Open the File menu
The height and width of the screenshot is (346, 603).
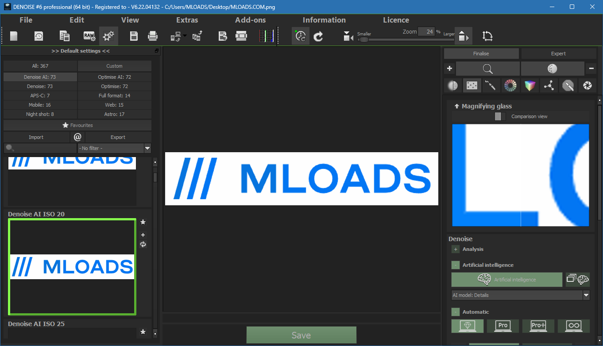point(26,20)
